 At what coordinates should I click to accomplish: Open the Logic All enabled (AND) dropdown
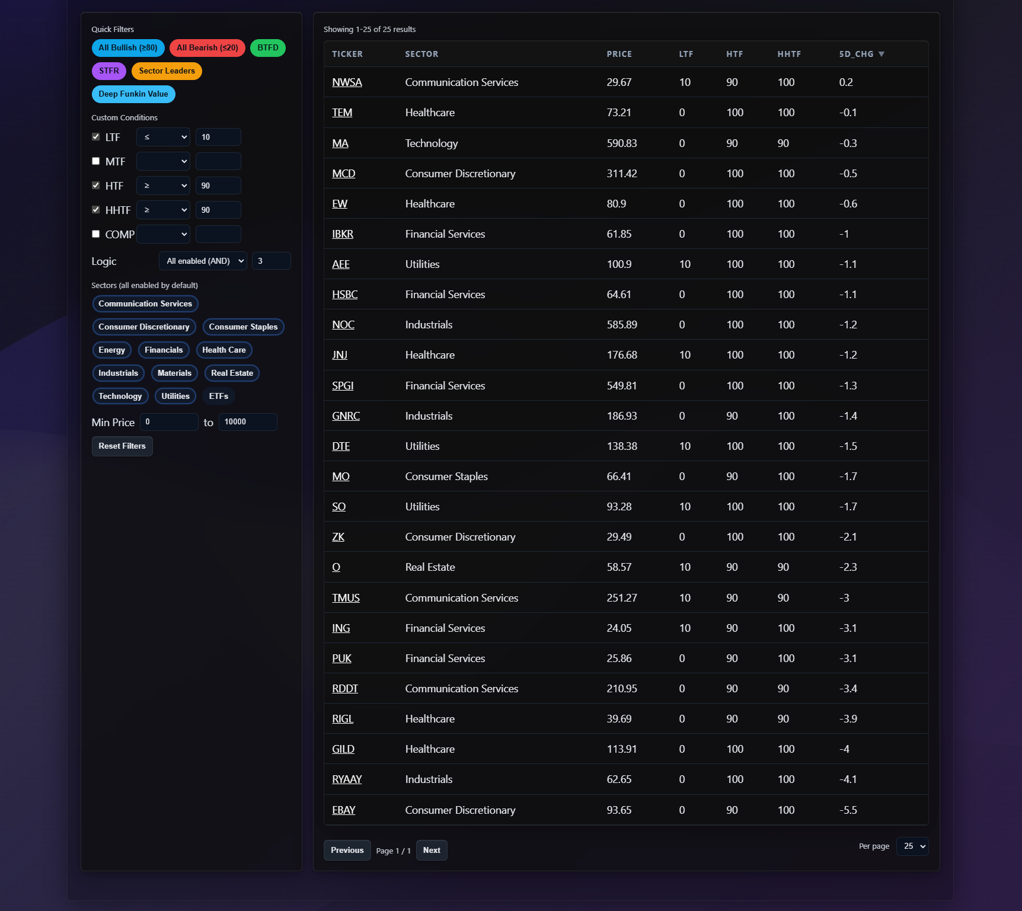click(x=203, y=261)
